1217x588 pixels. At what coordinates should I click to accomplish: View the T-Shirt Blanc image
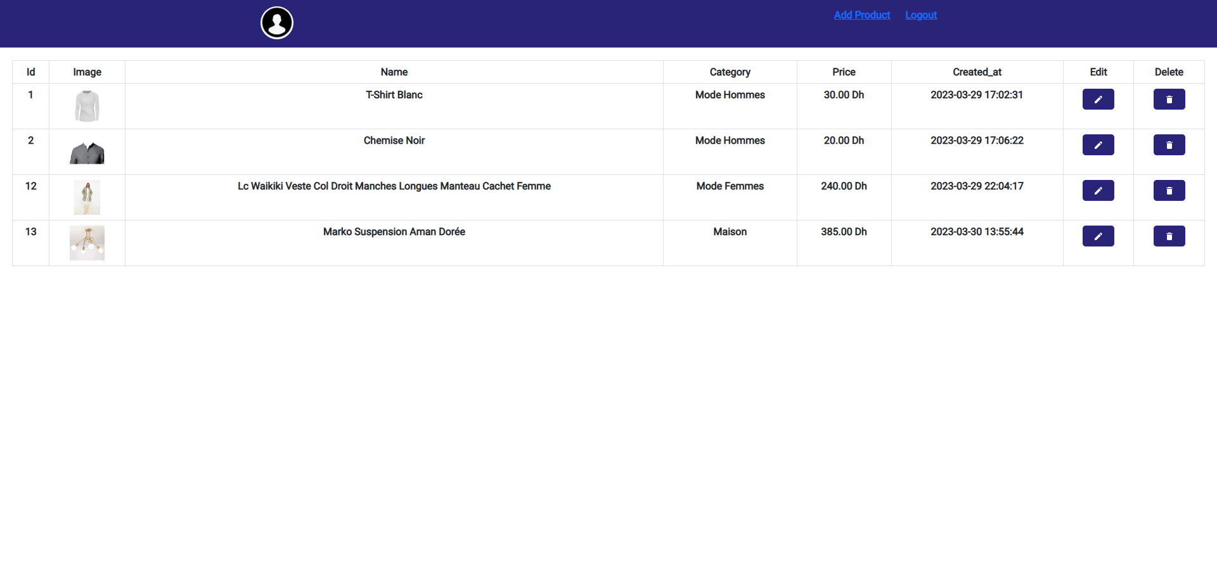coord(87,106)
